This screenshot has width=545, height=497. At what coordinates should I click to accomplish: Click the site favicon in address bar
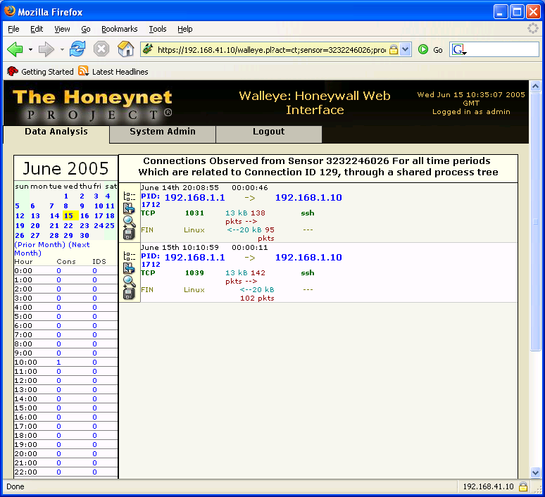pyautogui.click(x=148, y=49)
